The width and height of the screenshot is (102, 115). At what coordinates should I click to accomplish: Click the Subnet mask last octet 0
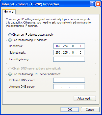coord(81,53)
